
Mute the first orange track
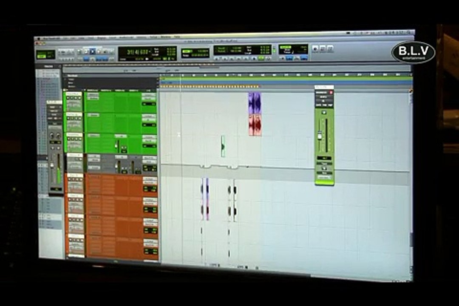[81, 179]
